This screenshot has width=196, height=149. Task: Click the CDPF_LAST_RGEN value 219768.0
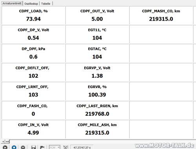97,114
